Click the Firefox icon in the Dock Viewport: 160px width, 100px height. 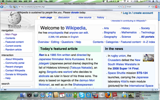108,95
